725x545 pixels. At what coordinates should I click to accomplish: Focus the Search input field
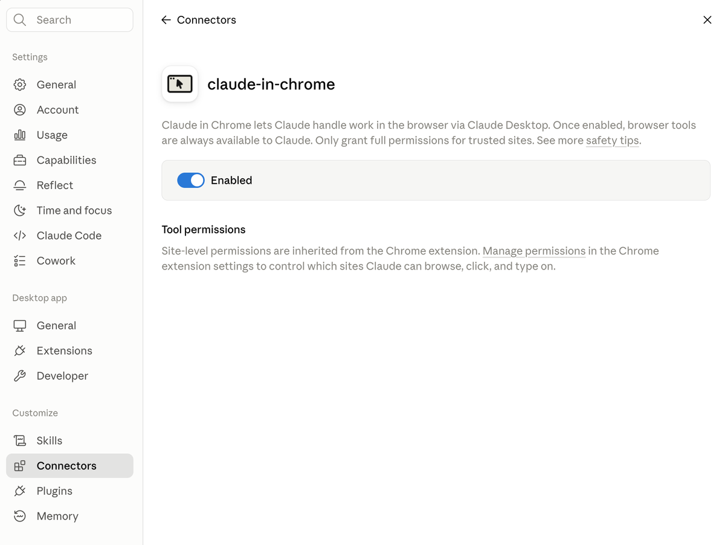click(x=69, y=20)
